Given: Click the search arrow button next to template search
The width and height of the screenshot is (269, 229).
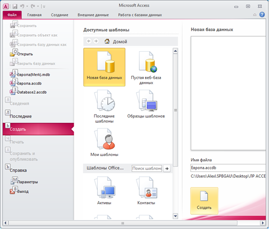Looking at the screenshot, I should pos(167,168).
